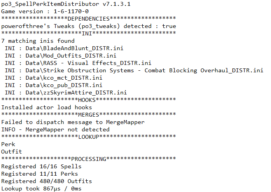Select the Installed actor load hooks line

coord(47,107)
